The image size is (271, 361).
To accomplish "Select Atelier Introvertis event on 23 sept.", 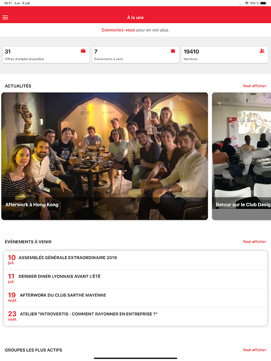I will pyautogui.click(x=135, y=316).
